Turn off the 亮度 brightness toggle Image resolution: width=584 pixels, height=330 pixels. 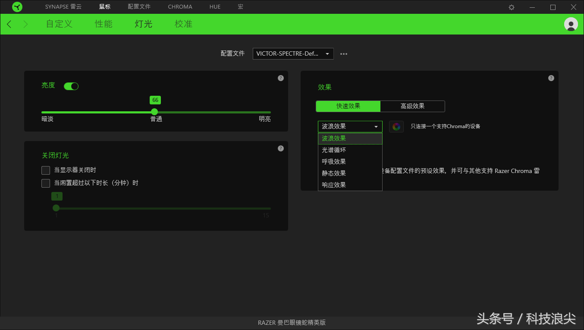(71, 86)
